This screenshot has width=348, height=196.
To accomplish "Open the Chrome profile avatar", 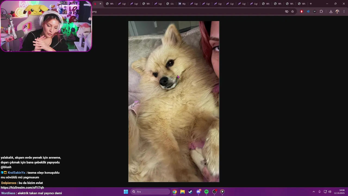I will pos(337,11).
